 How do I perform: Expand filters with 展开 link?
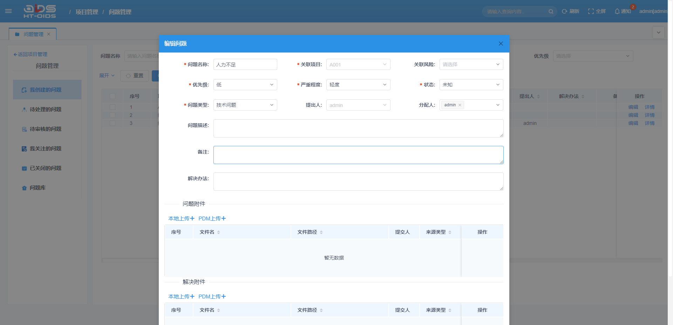(x=107, y=76)
